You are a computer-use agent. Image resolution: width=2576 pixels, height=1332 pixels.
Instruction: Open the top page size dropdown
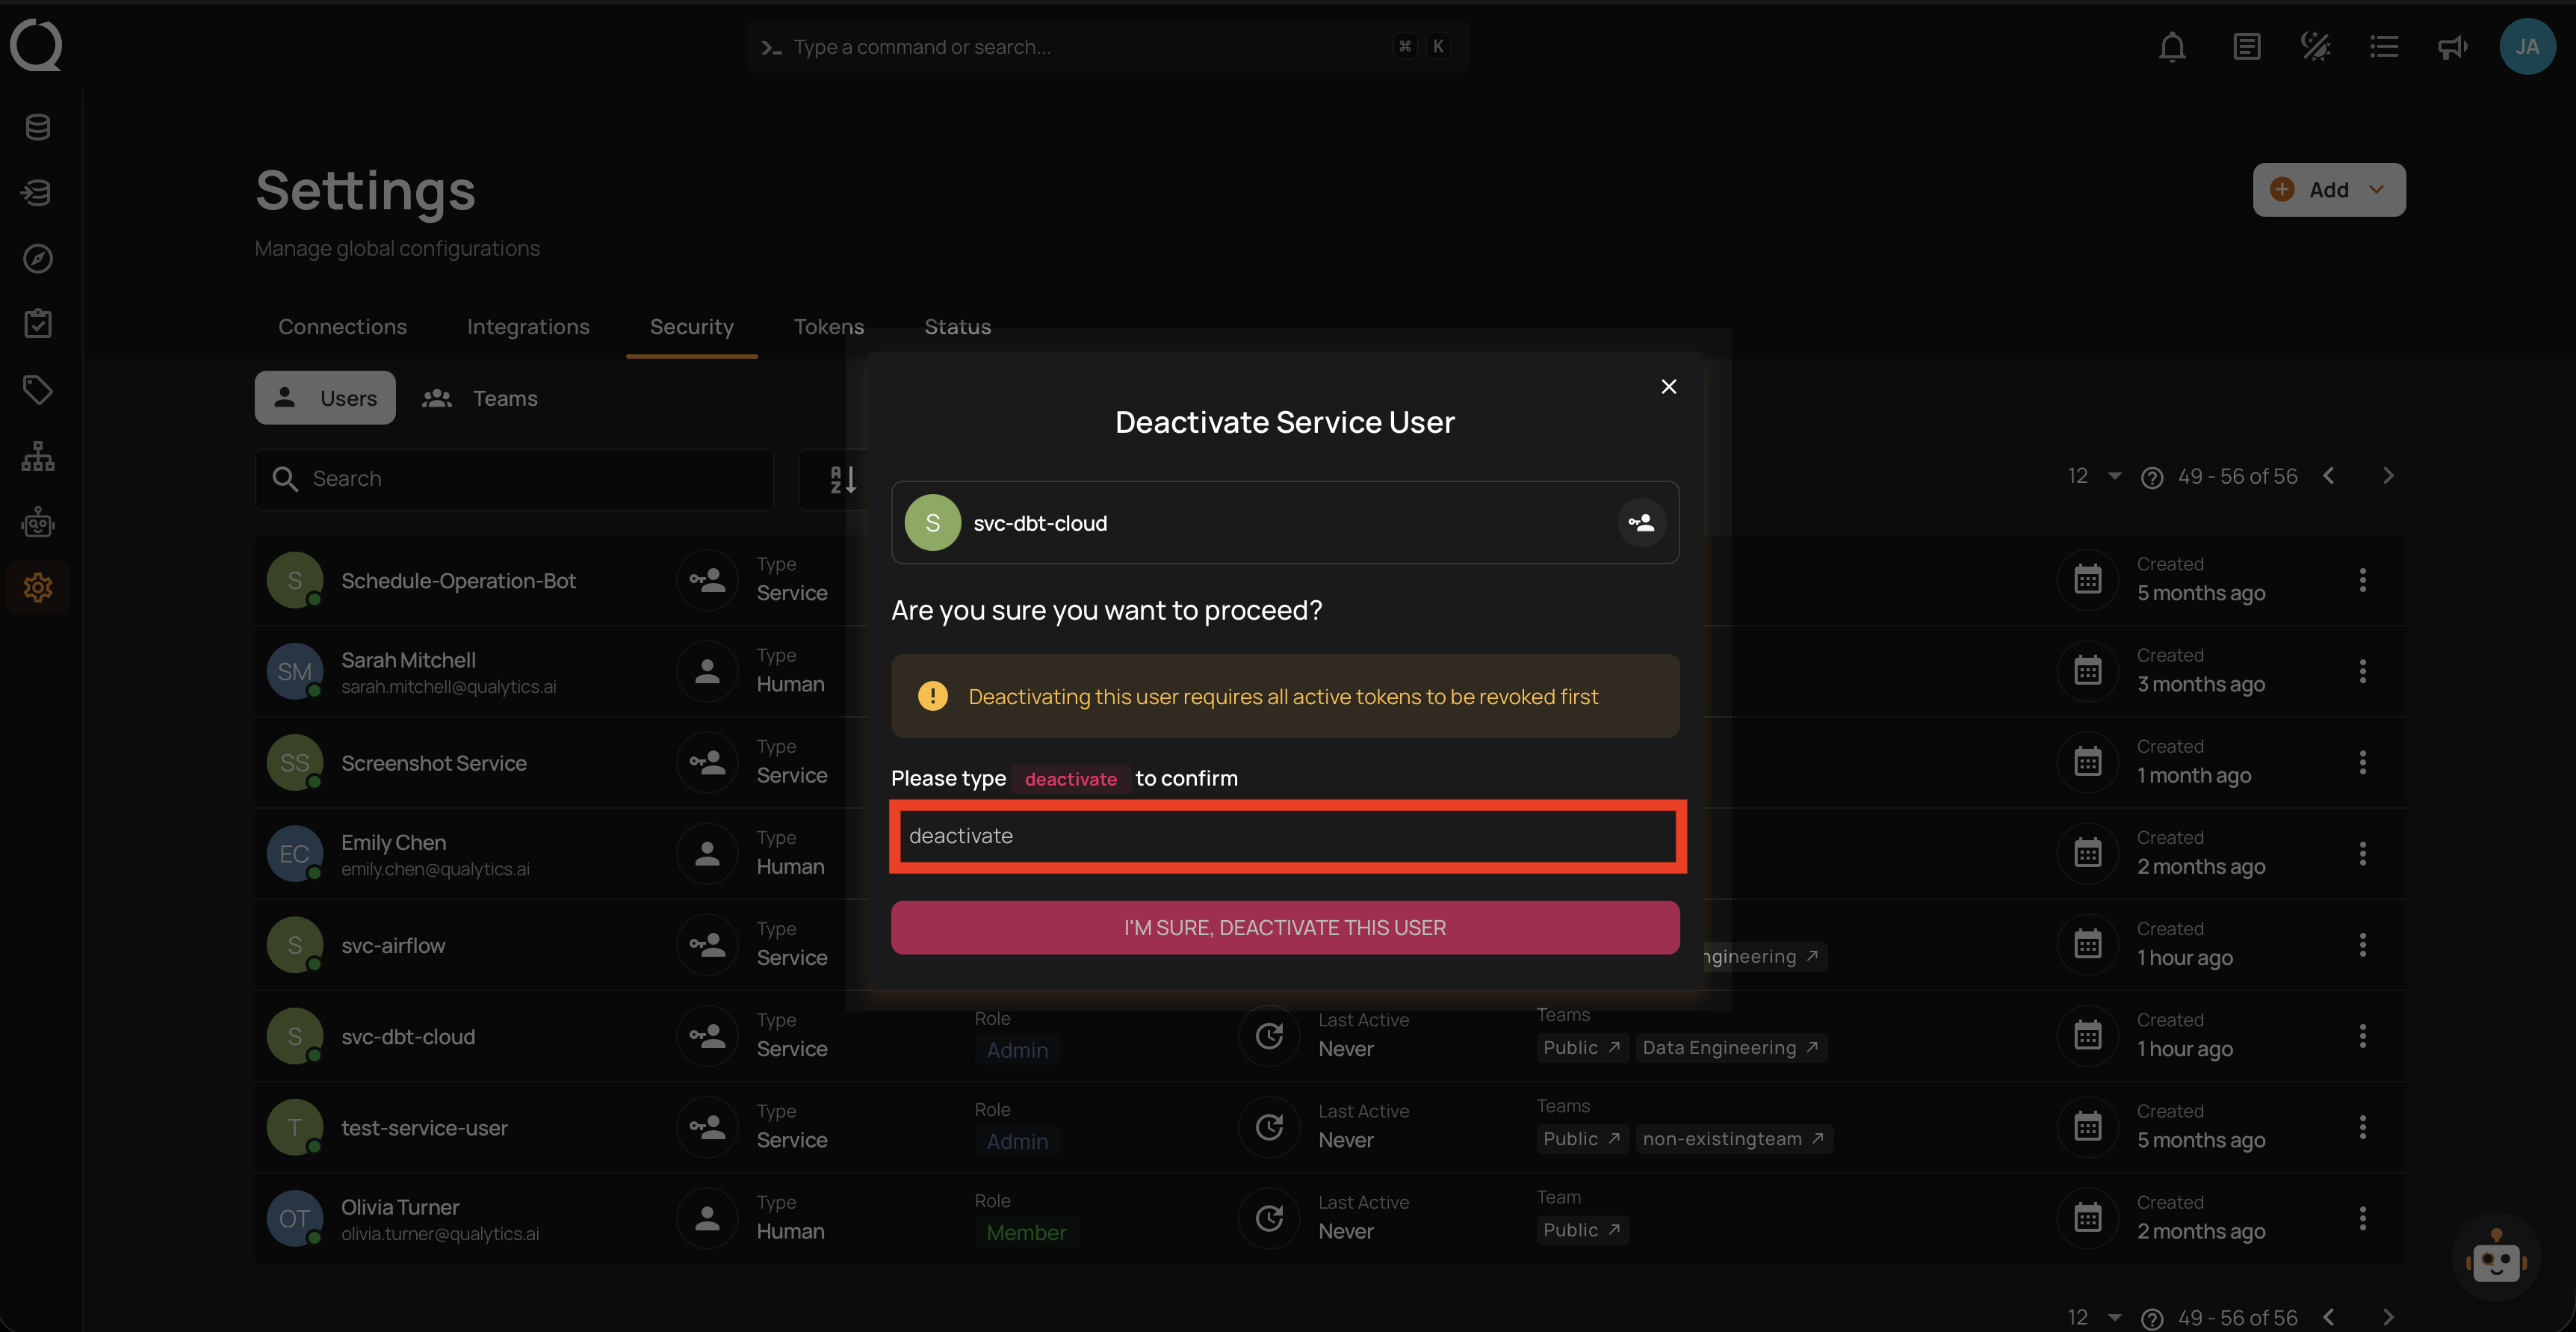pos(2094,476)
